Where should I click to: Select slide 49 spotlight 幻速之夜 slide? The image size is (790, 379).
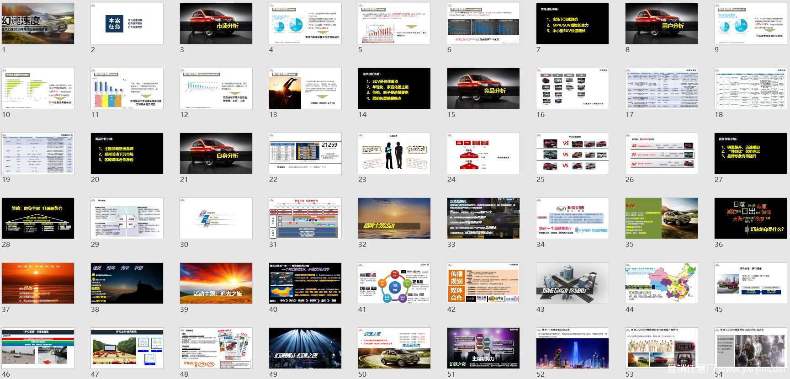[x=305, y=348]
